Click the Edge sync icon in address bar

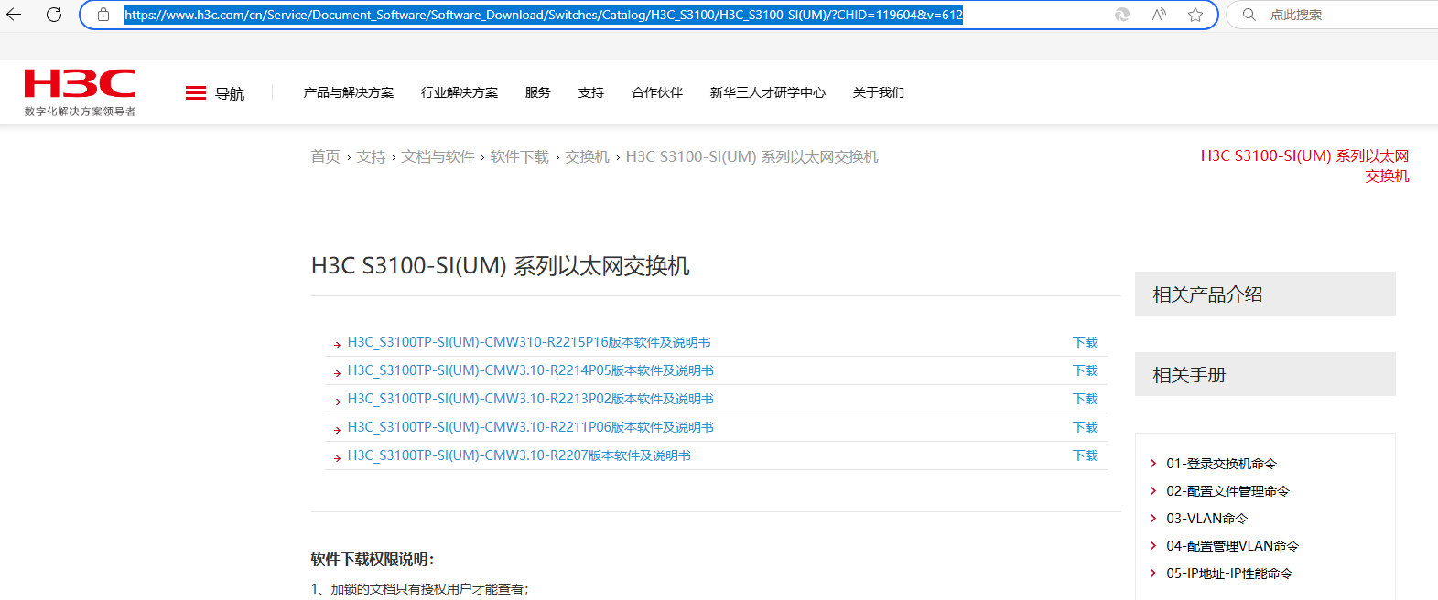tap(1122, 15)
